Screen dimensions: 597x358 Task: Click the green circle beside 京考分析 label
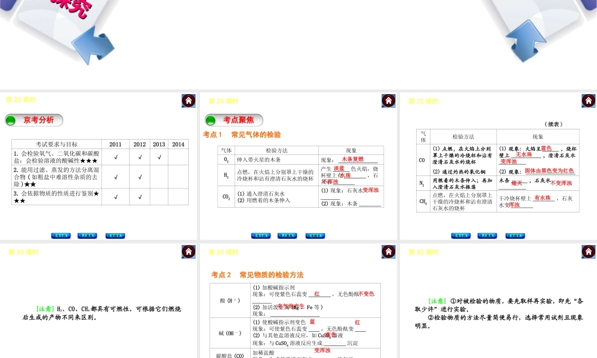11,121
